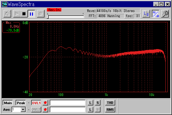Click the red record dot next to OVL1
Screen dimensions: 172x115
(x=45, y=103)
